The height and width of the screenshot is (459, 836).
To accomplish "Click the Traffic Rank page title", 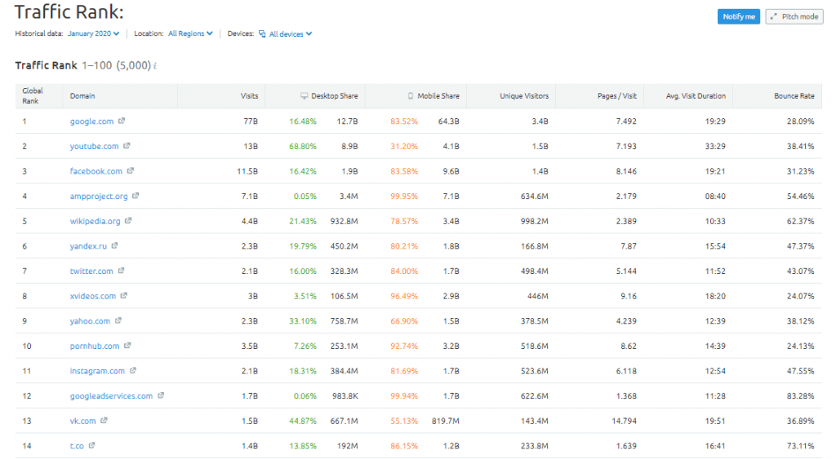I will coord(69,11).
